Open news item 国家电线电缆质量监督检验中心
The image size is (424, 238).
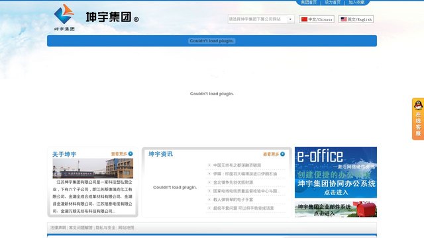pyautogui.click(x=246, y=191)
